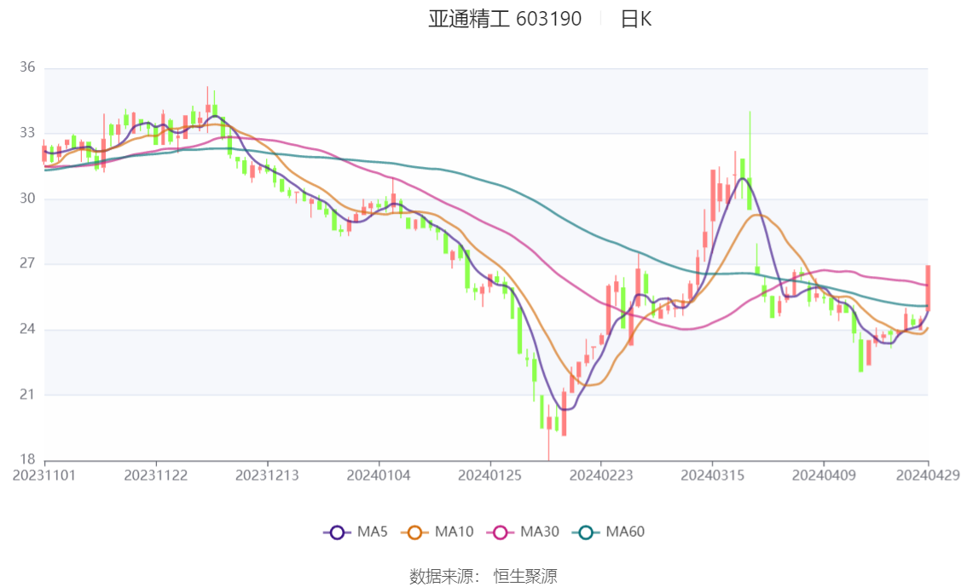Hide the MA10 line using its legend text

point(454,532)
